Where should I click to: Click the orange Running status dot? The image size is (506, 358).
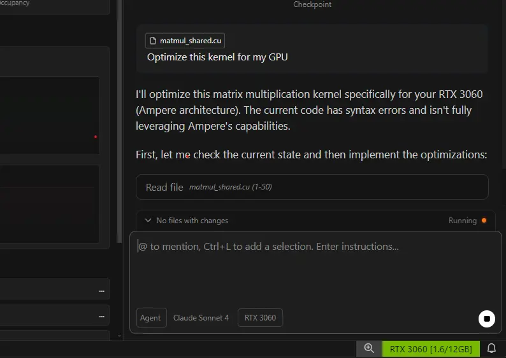484,221
